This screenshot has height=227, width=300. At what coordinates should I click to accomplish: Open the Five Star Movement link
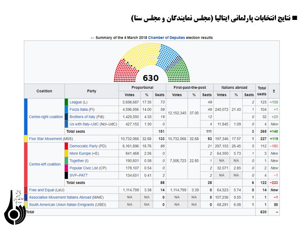[45, 139]
